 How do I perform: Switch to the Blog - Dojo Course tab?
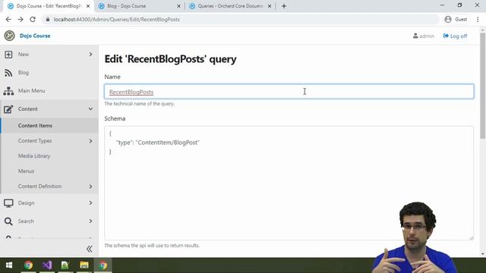point(140,6)
